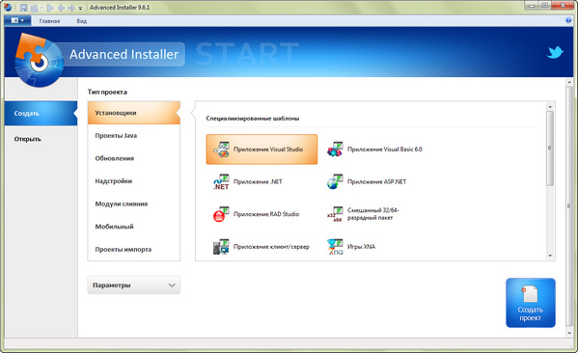Open the build options dropdown arrow
The height and width of the screenshot is (353, 578).
pyautogui.click(x=41, y=8)
